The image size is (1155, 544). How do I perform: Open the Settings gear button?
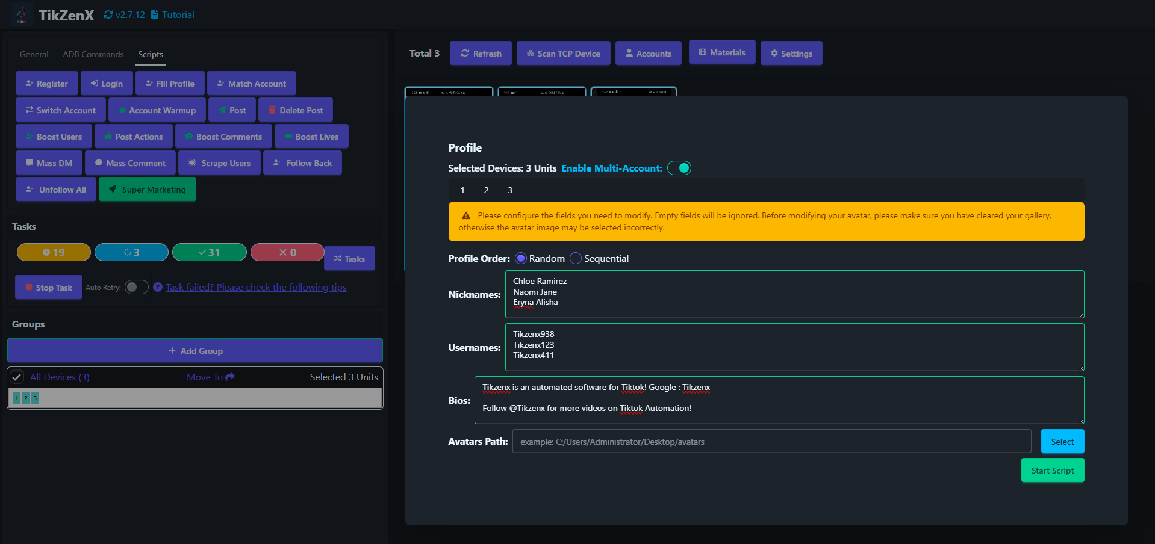(x=791, y=54)
